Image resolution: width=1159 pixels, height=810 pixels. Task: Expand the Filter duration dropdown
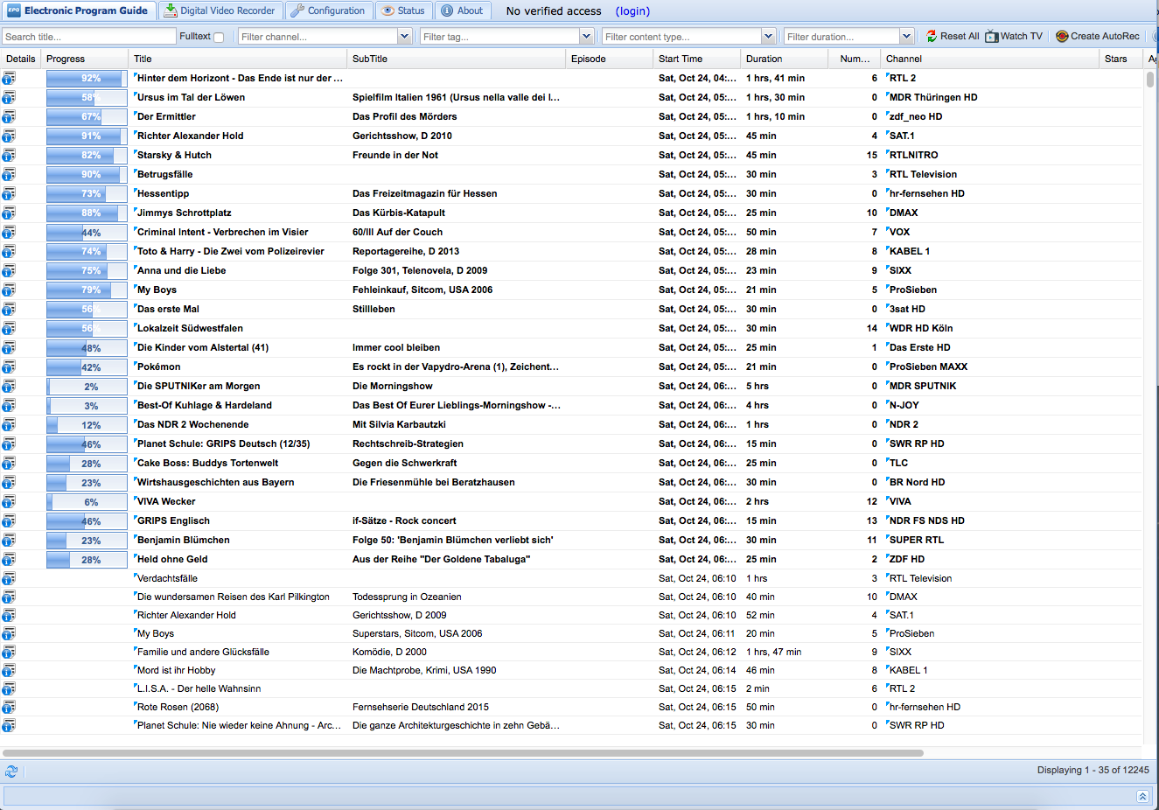[x=906, y=37]
